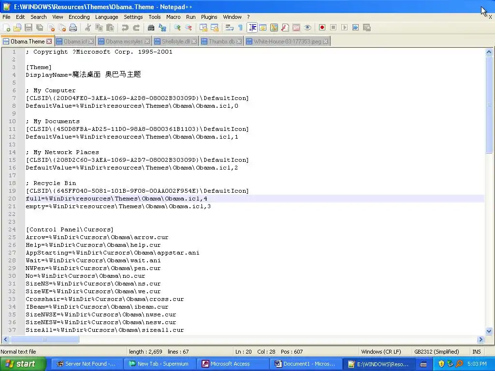
Task: Click the folder as workspace icon
Action: pyautogui.click(x=296, y=28)
